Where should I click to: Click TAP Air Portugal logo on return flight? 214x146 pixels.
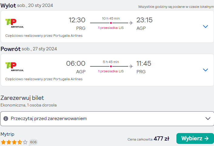[x=15, y=67]
